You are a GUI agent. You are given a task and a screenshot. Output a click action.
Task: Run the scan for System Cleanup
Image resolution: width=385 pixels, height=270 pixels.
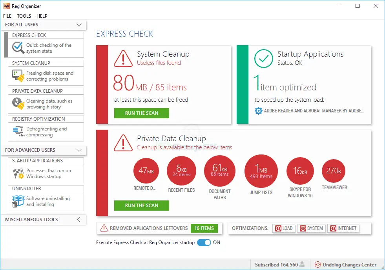point(142,113)
